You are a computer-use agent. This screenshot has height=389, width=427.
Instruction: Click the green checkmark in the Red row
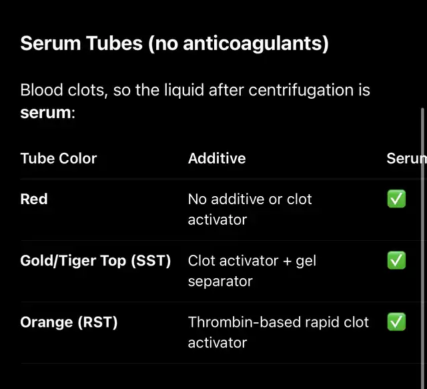[x=396, y=199]
